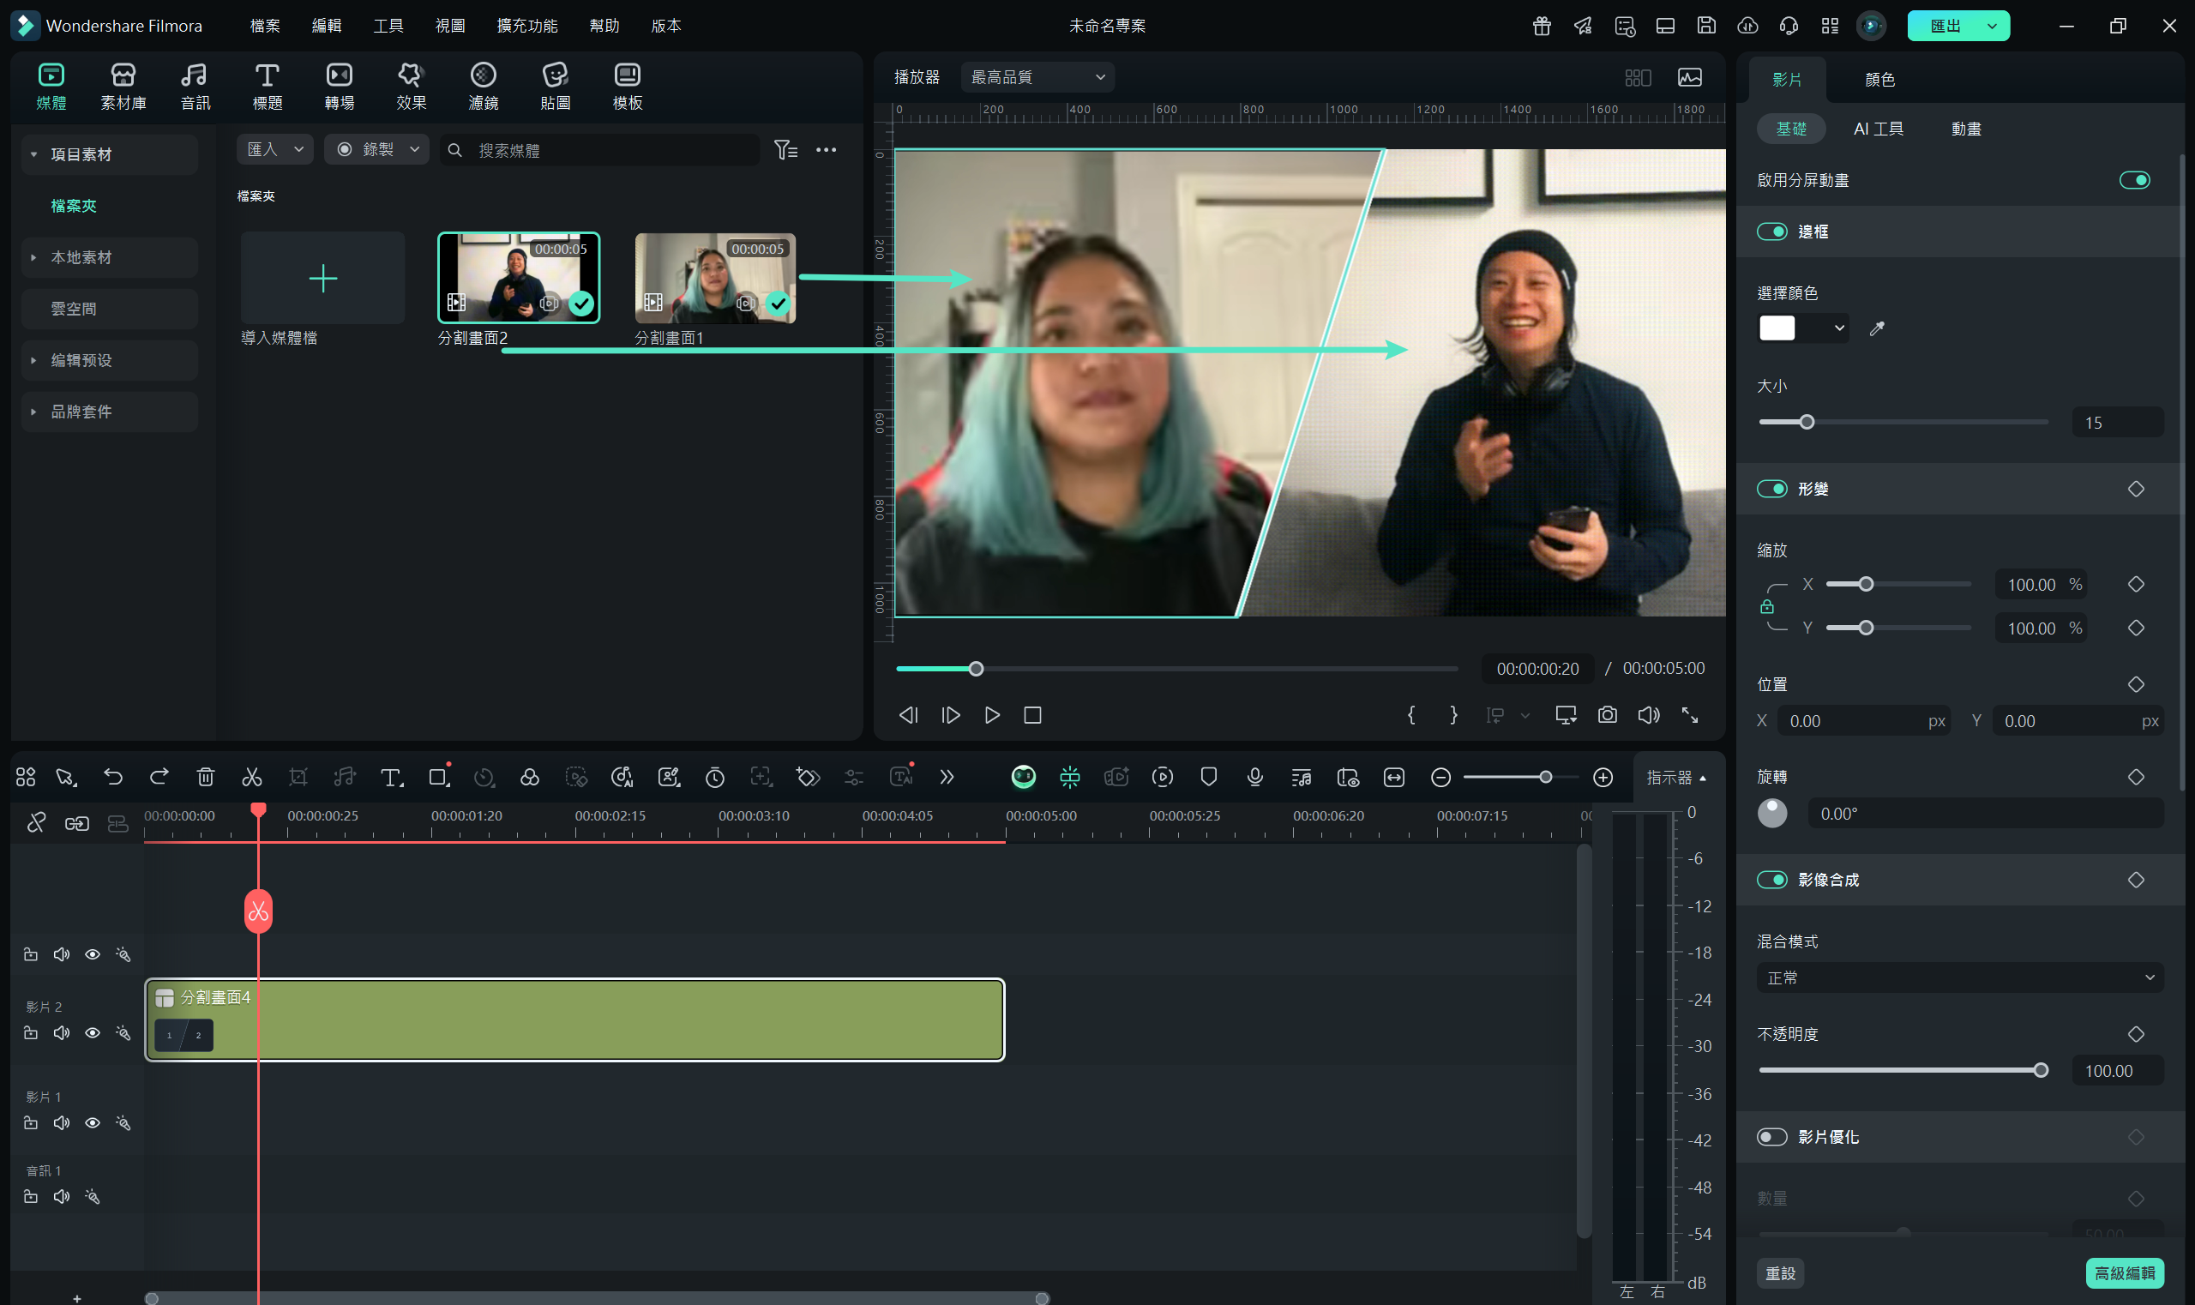Screen dimensions: 2195x1305
Task: Click the redo arrow in timeline toolbar
Action: coord(159,777)
